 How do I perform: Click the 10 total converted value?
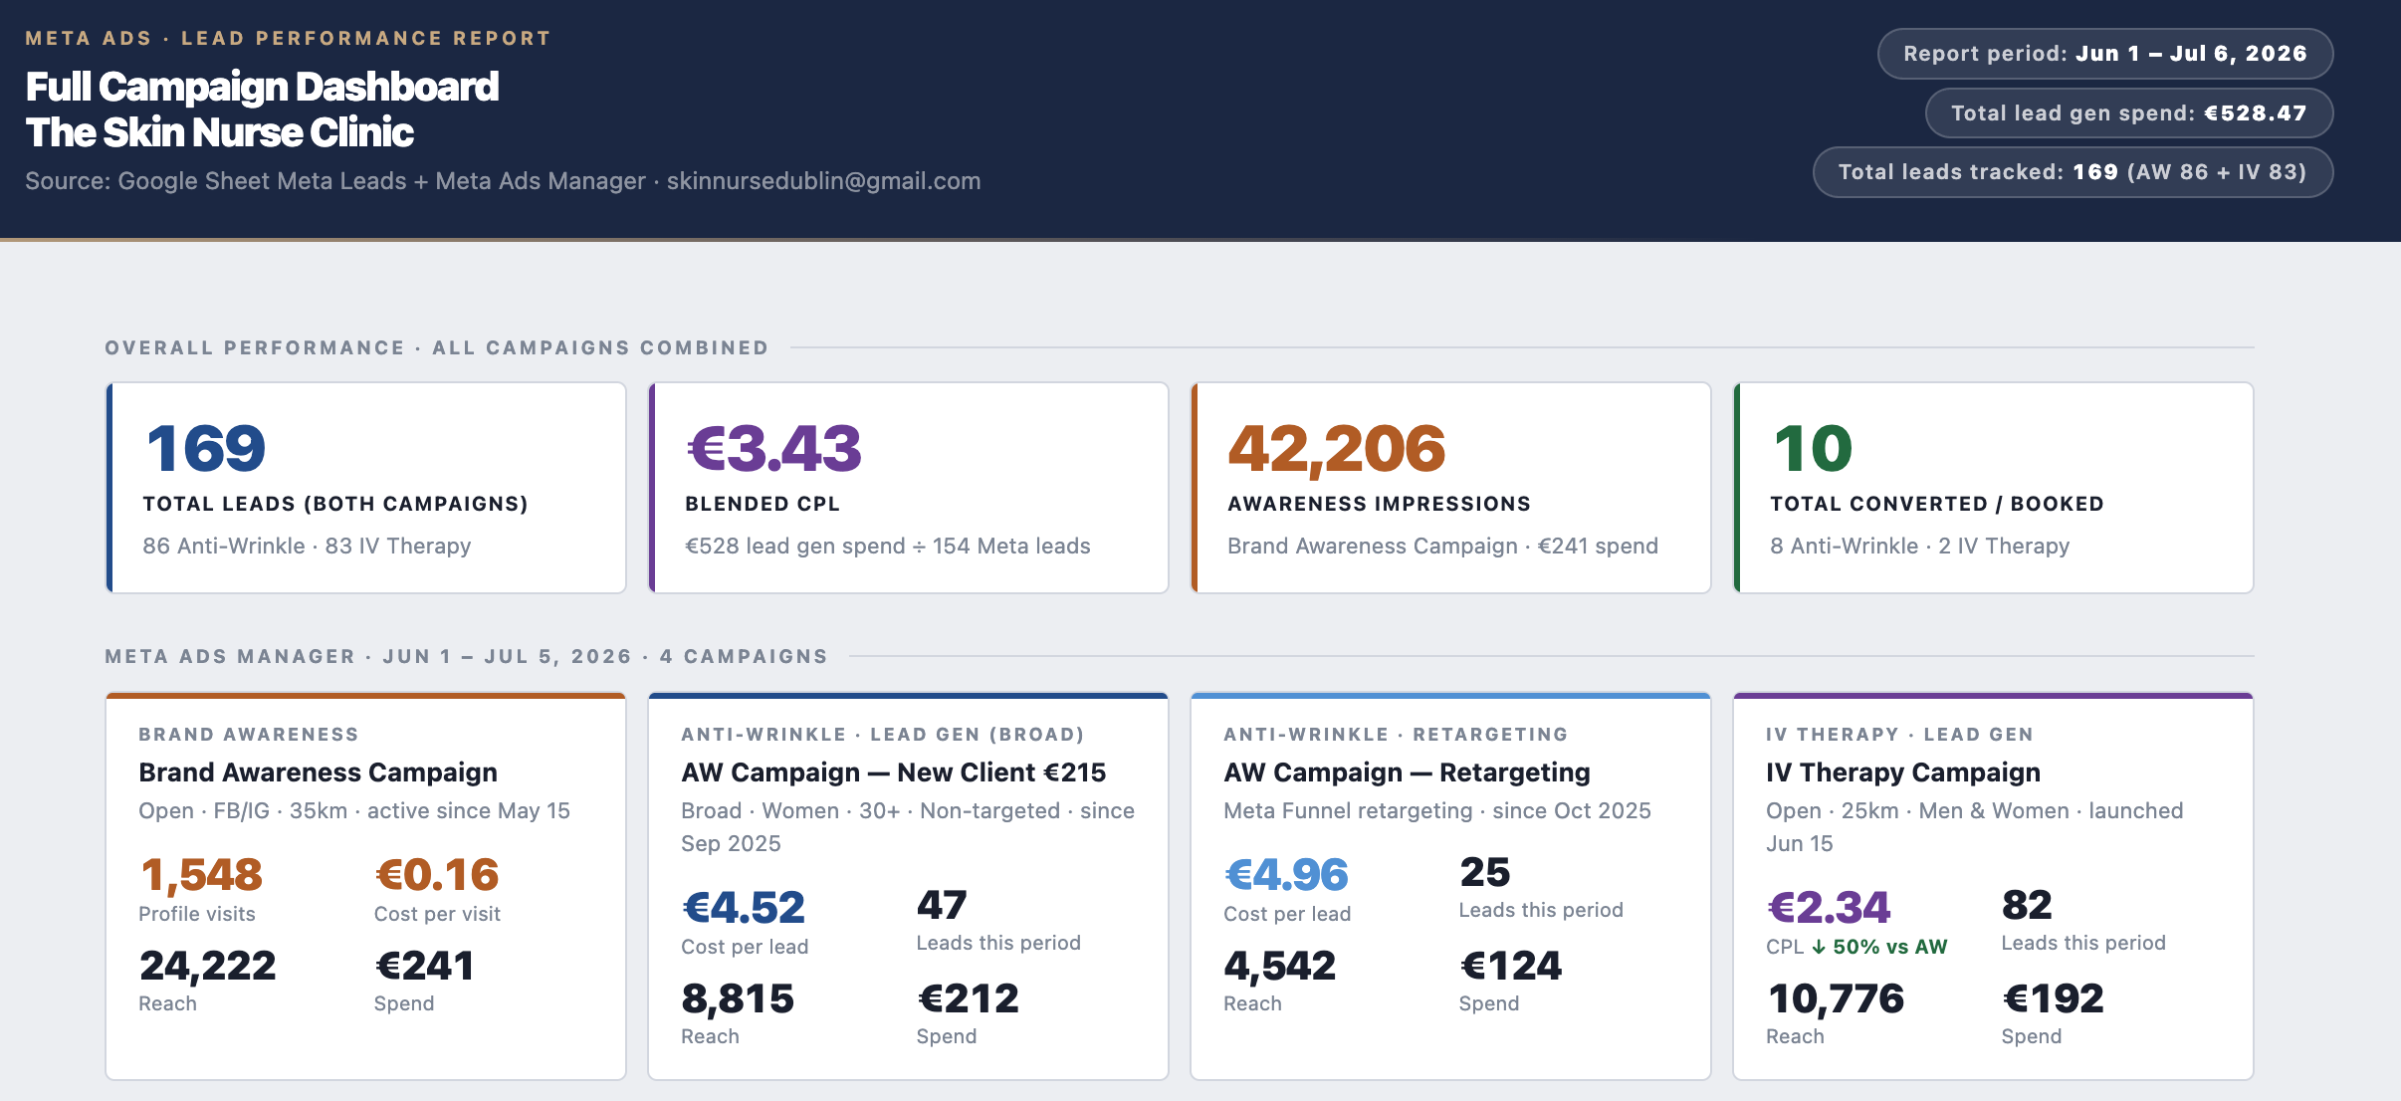pyautogui.click(x=1813, y=448)
